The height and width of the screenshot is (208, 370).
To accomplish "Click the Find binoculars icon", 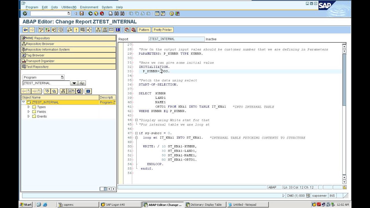I will point(116,14).
